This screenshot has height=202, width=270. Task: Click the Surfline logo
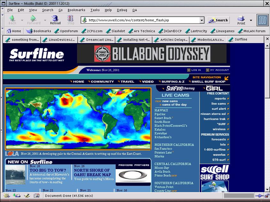pyautogui.click(x=37, y=55)
